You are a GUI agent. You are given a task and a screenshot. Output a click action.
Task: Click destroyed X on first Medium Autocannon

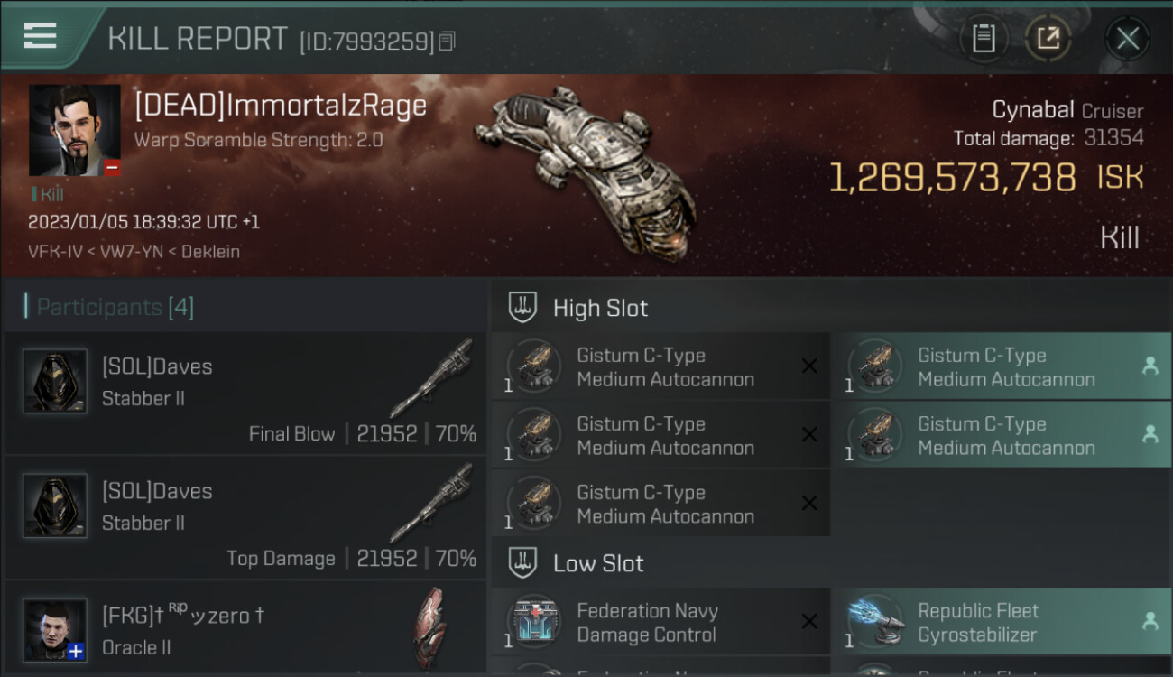click(x=809, y=366)
